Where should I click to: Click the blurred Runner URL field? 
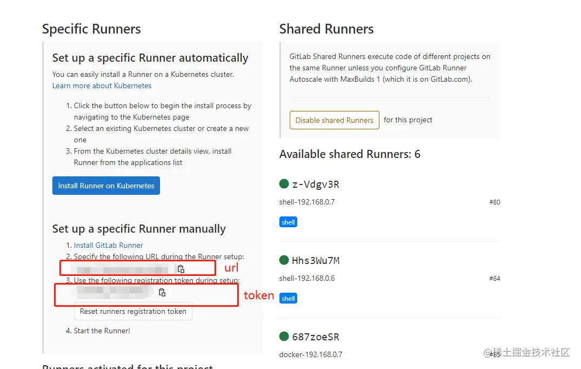122,269
